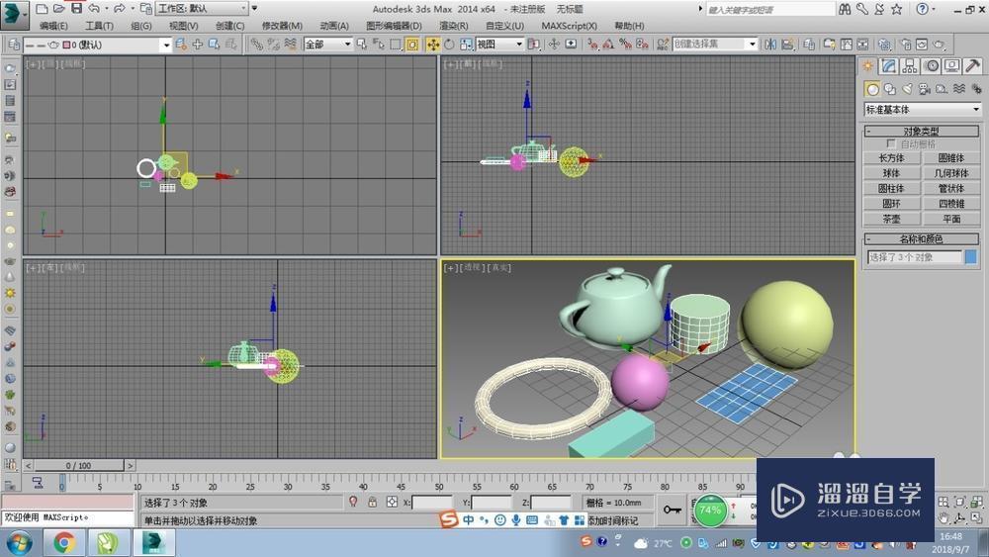Toggle the Spinner Snap icon
Image resolution: width=989 pixels, height=557 pixels.
[642, 45]
